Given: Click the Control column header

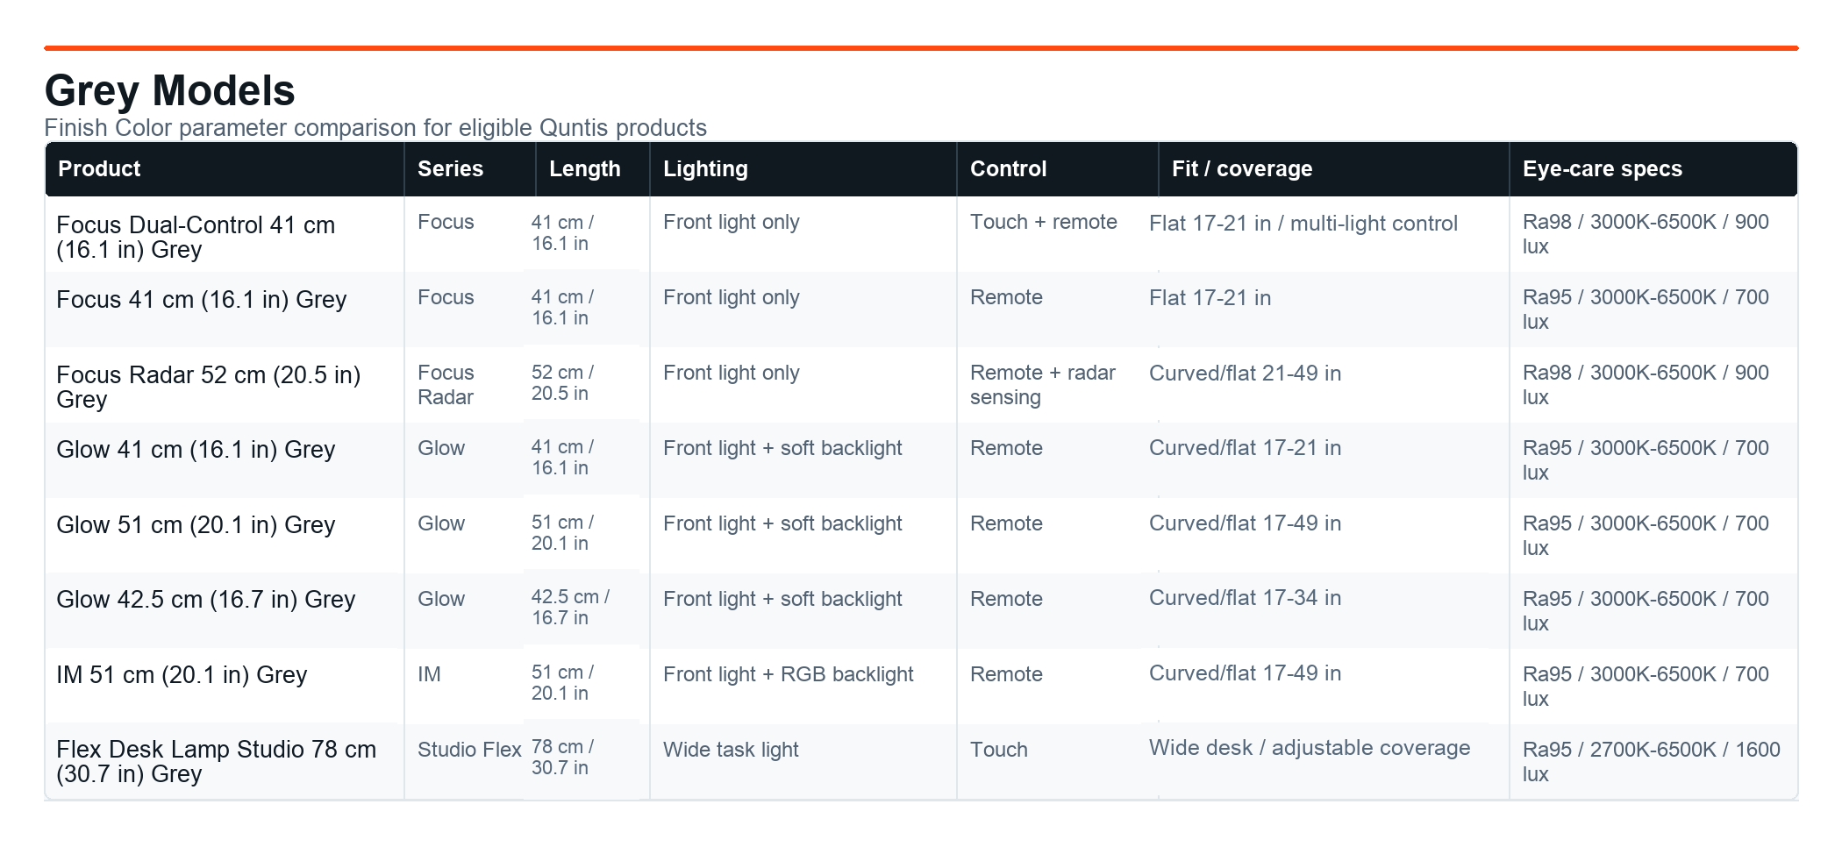Looking at the screenshot, I should pyautogui.click(x=1058, y=169).
